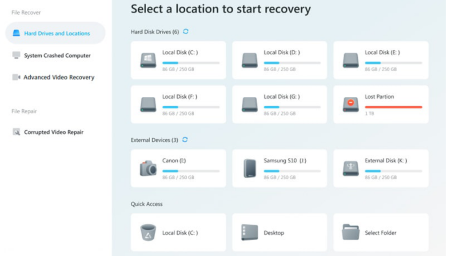Select Local Disk (C:) for recovery

(178, 60)
